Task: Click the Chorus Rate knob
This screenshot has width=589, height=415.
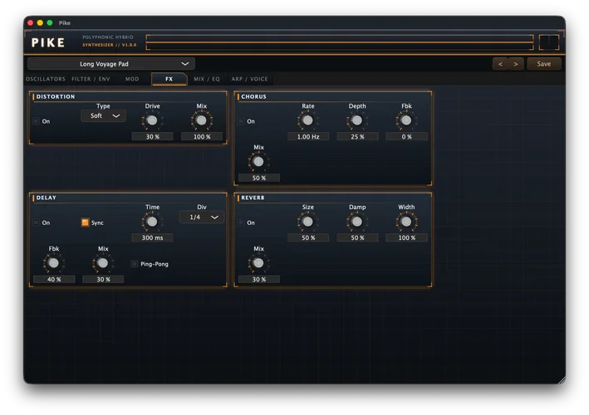Action: click(x=307, y=120)
